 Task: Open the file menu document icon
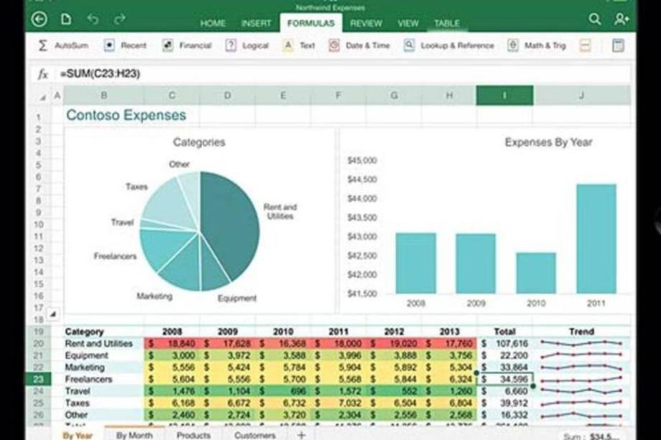click(x=66, y=19)
